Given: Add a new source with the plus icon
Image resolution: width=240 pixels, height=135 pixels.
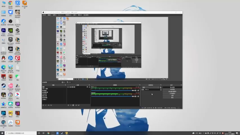Looking at the screenshot, I should (x=68, y=105).
